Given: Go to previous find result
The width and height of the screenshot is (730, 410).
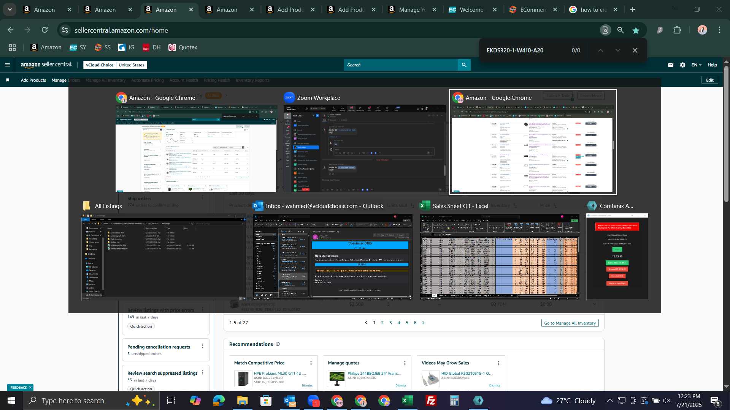Looking at the screenshot, I should coord(601,50).
